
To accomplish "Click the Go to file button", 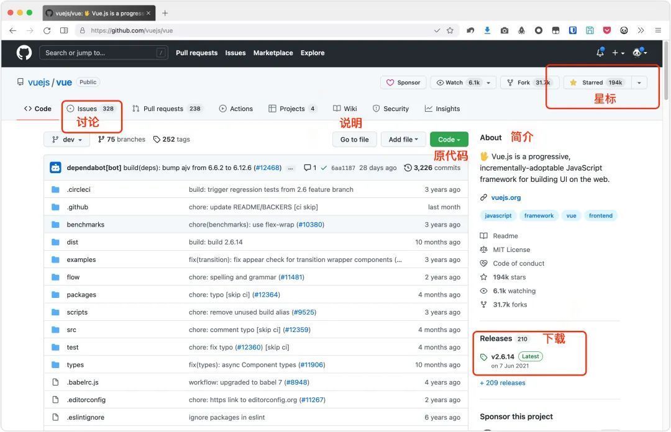I will [x=354, y=140].
